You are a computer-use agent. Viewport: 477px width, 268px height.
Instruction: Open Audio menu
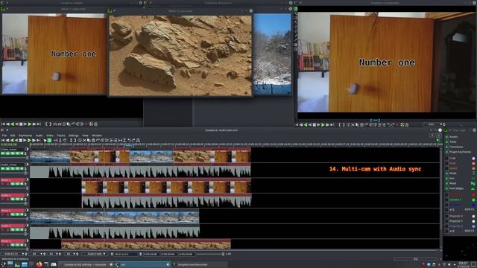pos(40,135)
